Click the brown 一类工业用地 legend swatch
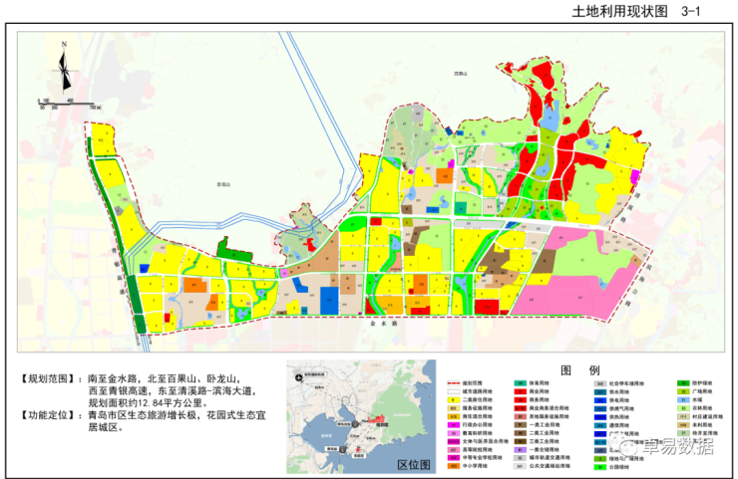This screenshot has height=479, width=738. point(520,425)
